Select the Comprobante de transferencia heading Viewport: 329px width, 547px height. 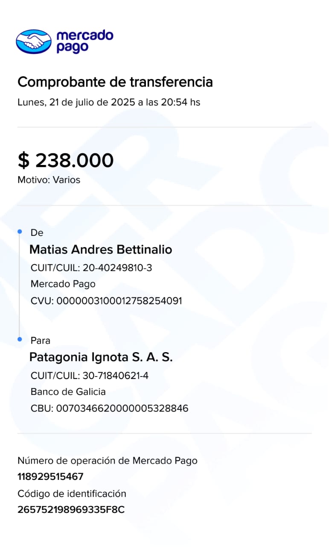point(115,82)
